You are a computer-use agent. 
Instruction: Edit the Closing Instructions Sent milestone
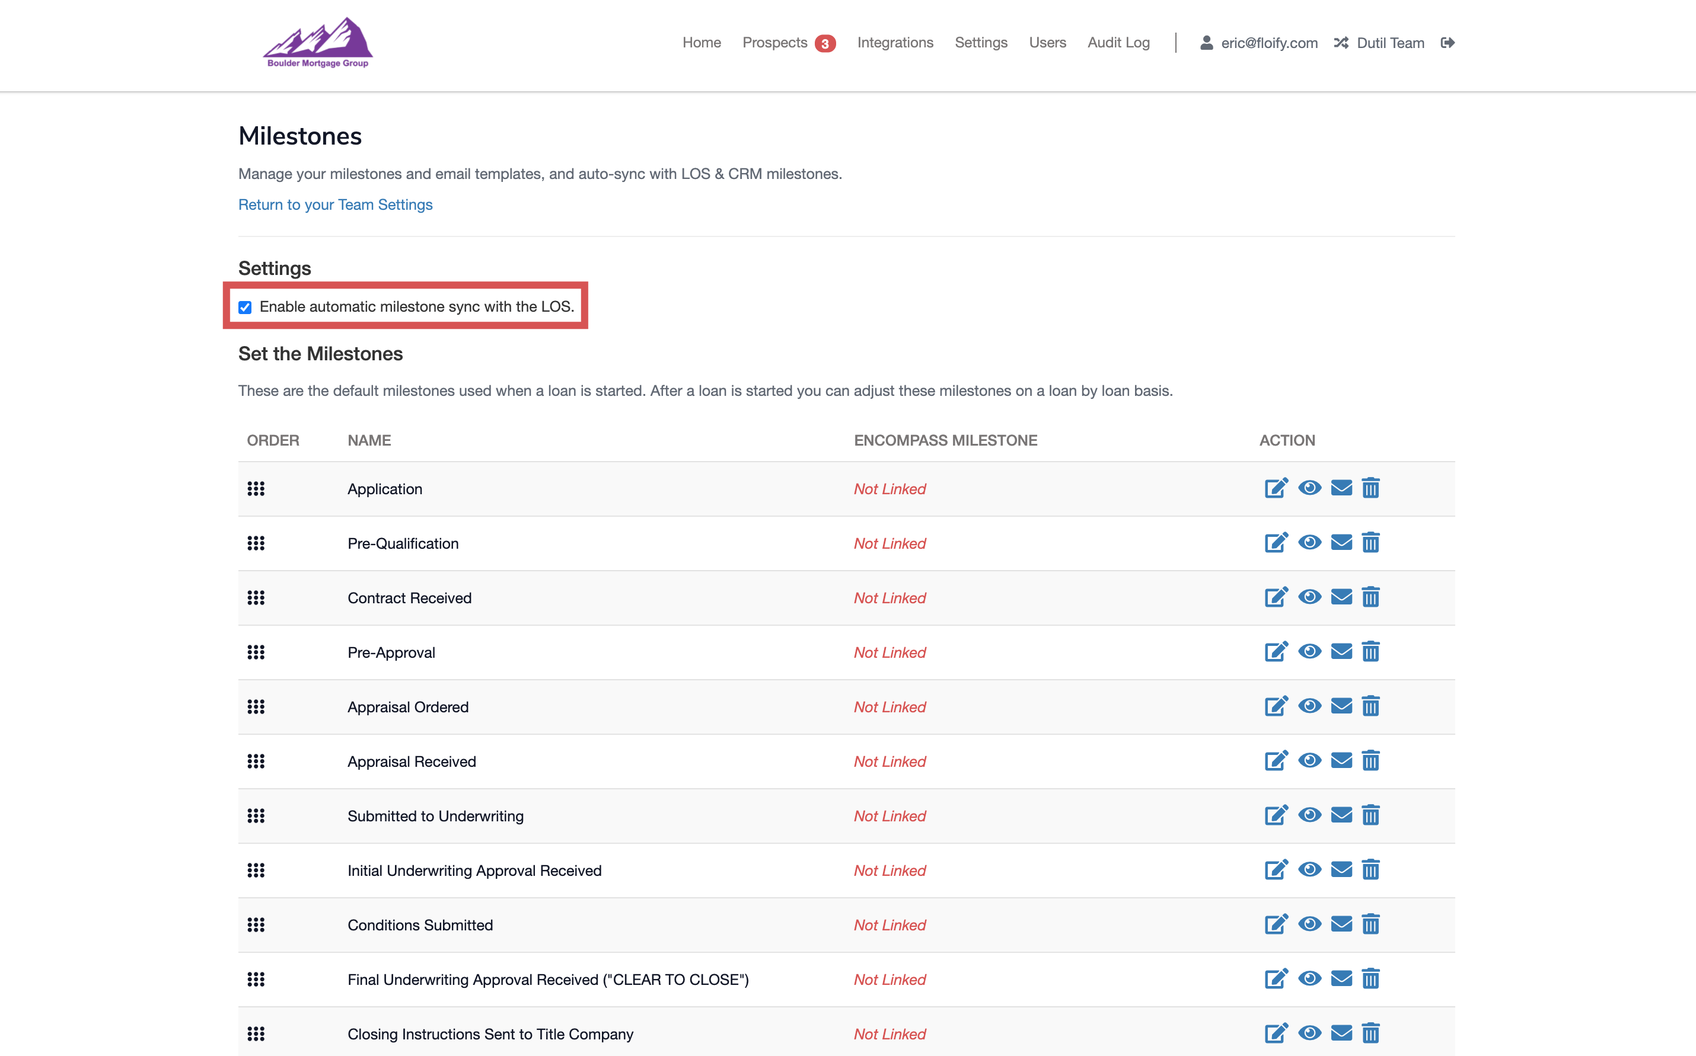pyautogui.click(x=1276, y=1033)
